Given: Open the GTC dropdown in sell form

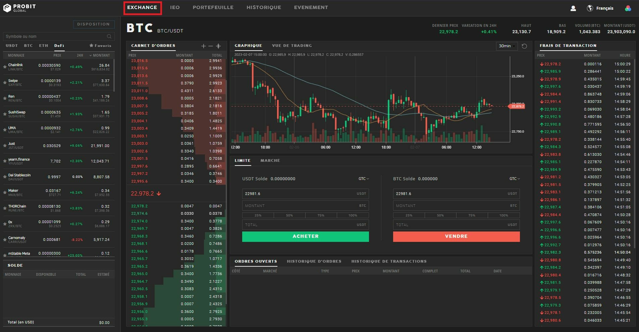Looking at the screenshot, I should (515, 179).
